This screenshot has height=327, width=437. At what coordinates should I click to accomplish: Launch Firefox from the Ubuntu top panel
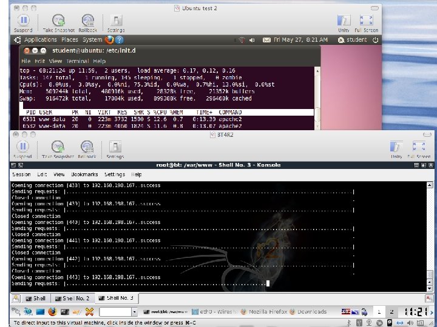coord(109,40)
